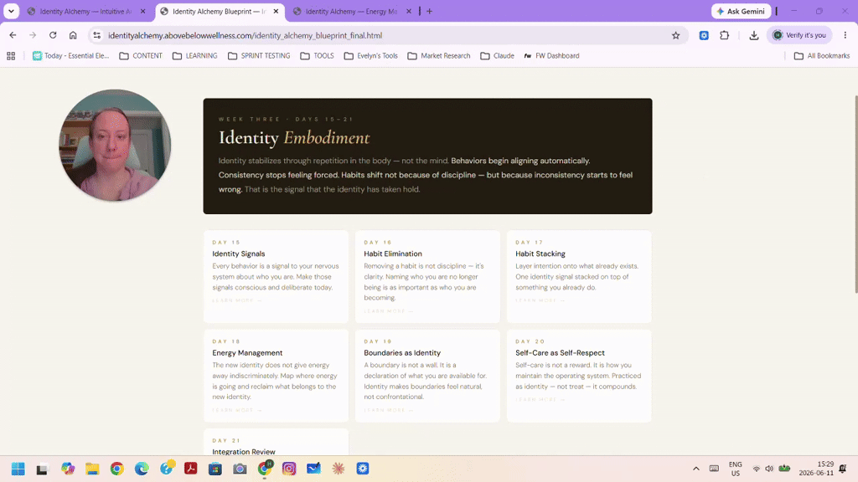
Task: Close the Identity Alchemy Energy tab
Action: [x=409, y=11]
